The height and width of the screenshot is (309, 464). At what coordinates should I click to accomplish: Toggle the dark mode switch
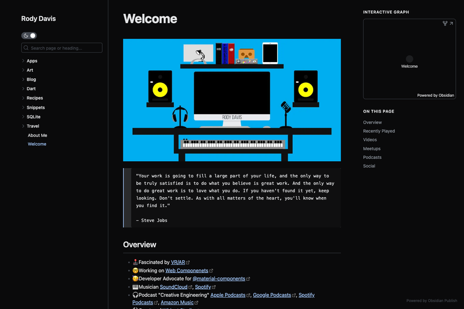[29, 35]
